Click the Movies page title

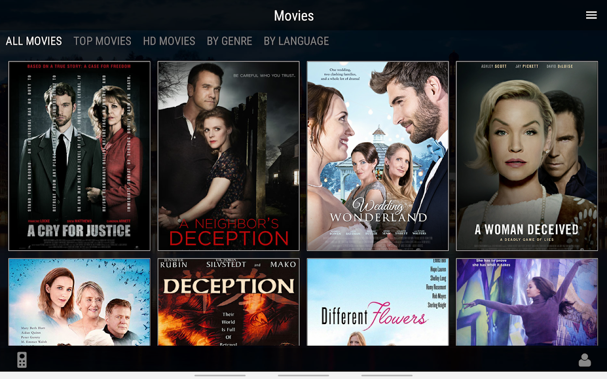[294, 16]
